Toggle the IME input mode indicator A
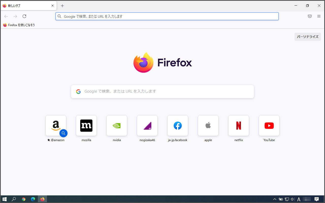The width and height of the screenshot is (325, 203). (299, 199)
